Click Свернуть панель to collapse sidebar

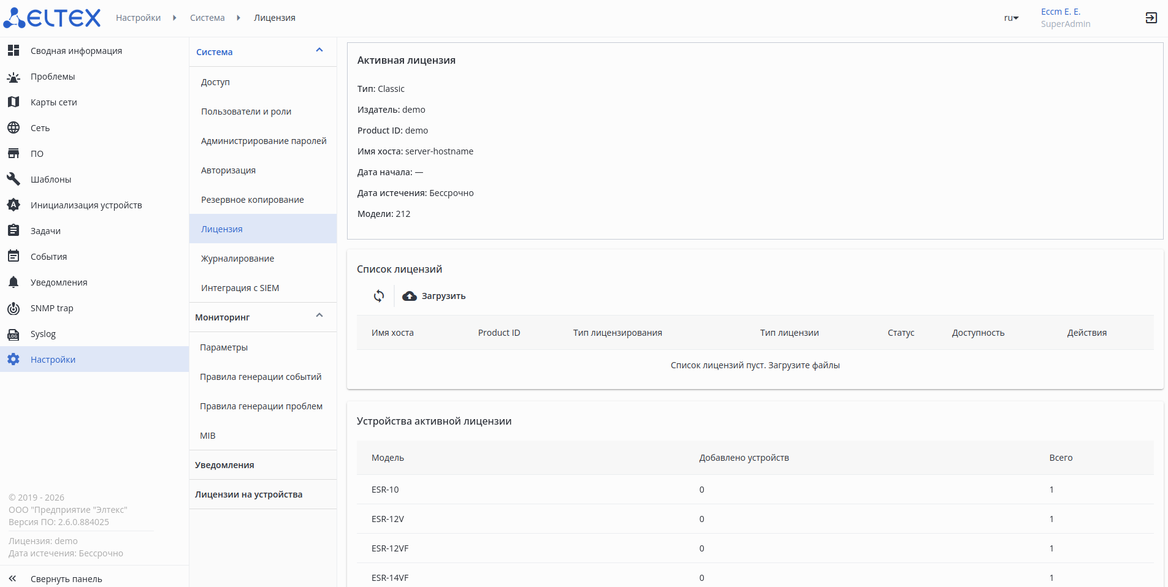tap(66, 579)
